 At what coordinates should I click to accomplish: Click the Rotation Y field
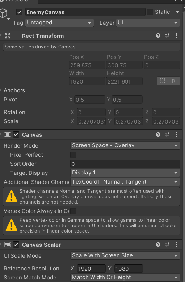tap(129, 112)
